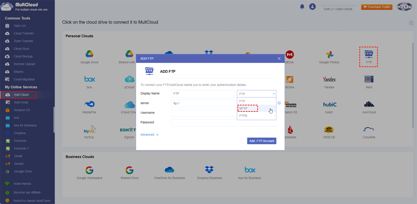Click Add Email in sidebar
The image size is (417, 204).
21,102
